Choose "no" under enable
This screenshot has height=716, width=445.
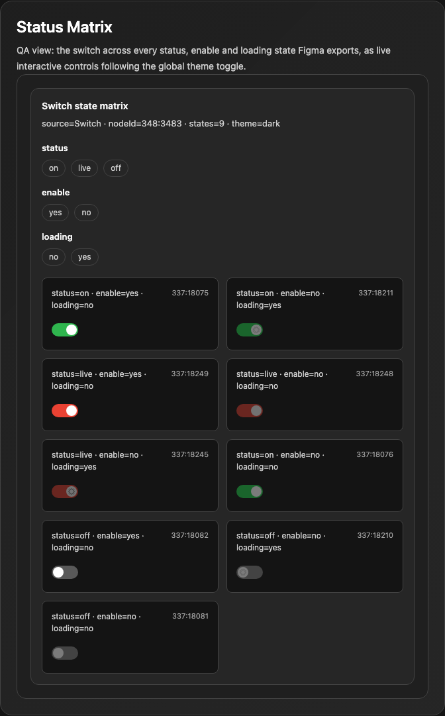[x=86, y=213]
